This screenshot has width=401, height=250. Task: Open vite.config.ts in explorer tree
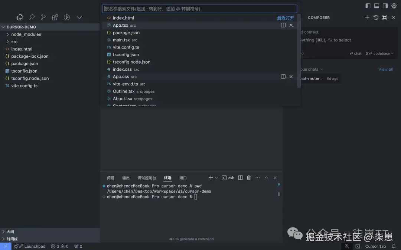tap(50, 86)
